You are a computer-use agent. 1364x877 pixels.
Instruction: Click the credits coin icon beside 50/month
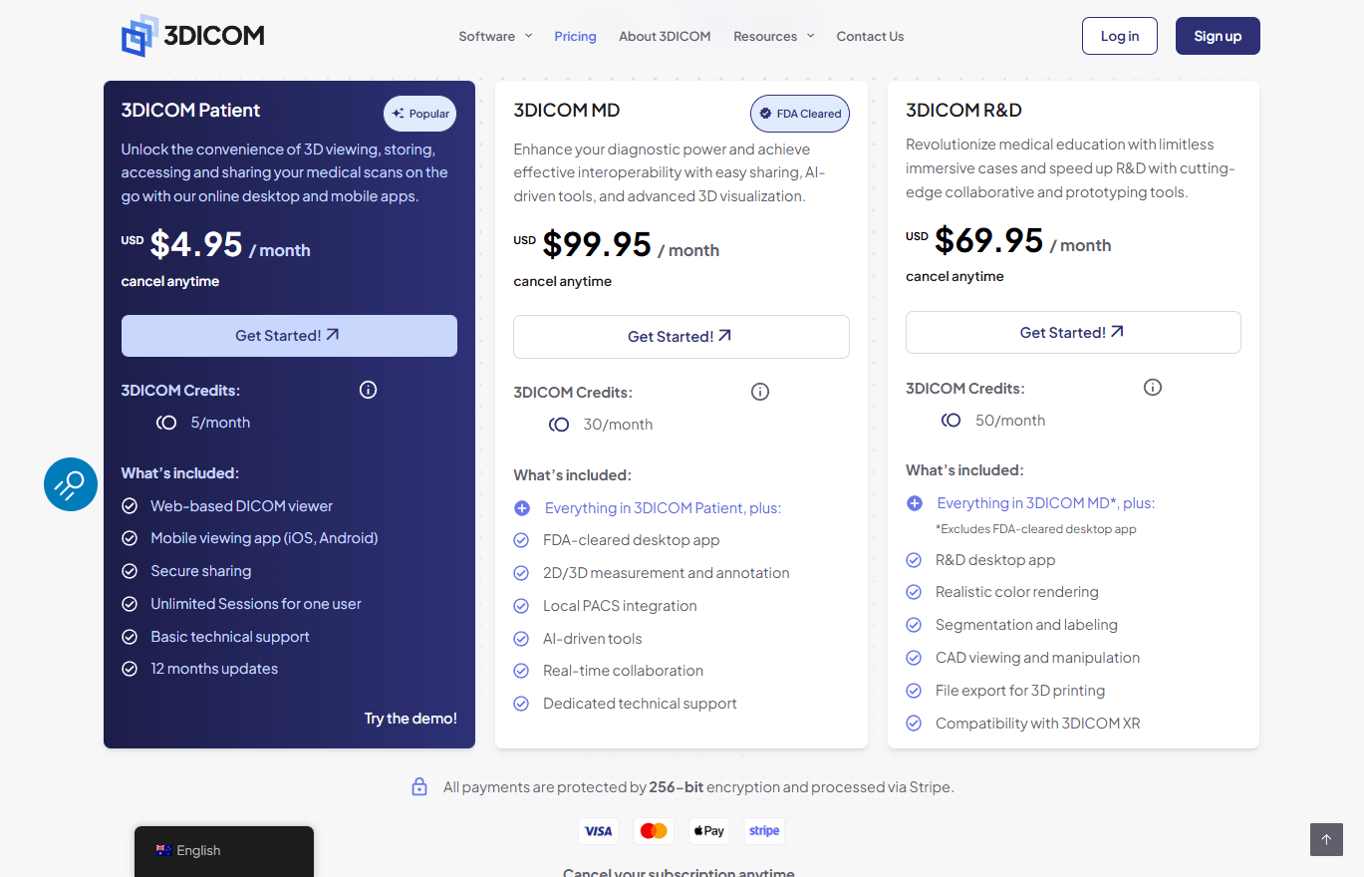click(952, 421)
